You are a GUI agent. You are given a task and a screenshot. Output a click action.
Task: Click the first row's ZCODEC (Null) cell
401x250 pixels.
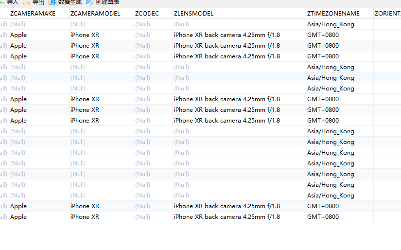pyautogui.click(x=153, y=24)
